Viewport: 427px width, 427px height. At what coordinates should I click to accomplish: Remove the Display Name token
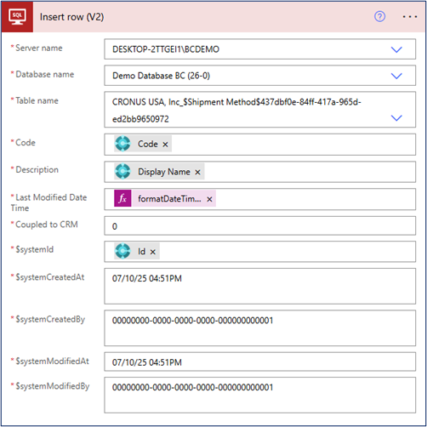pos(197,172)
